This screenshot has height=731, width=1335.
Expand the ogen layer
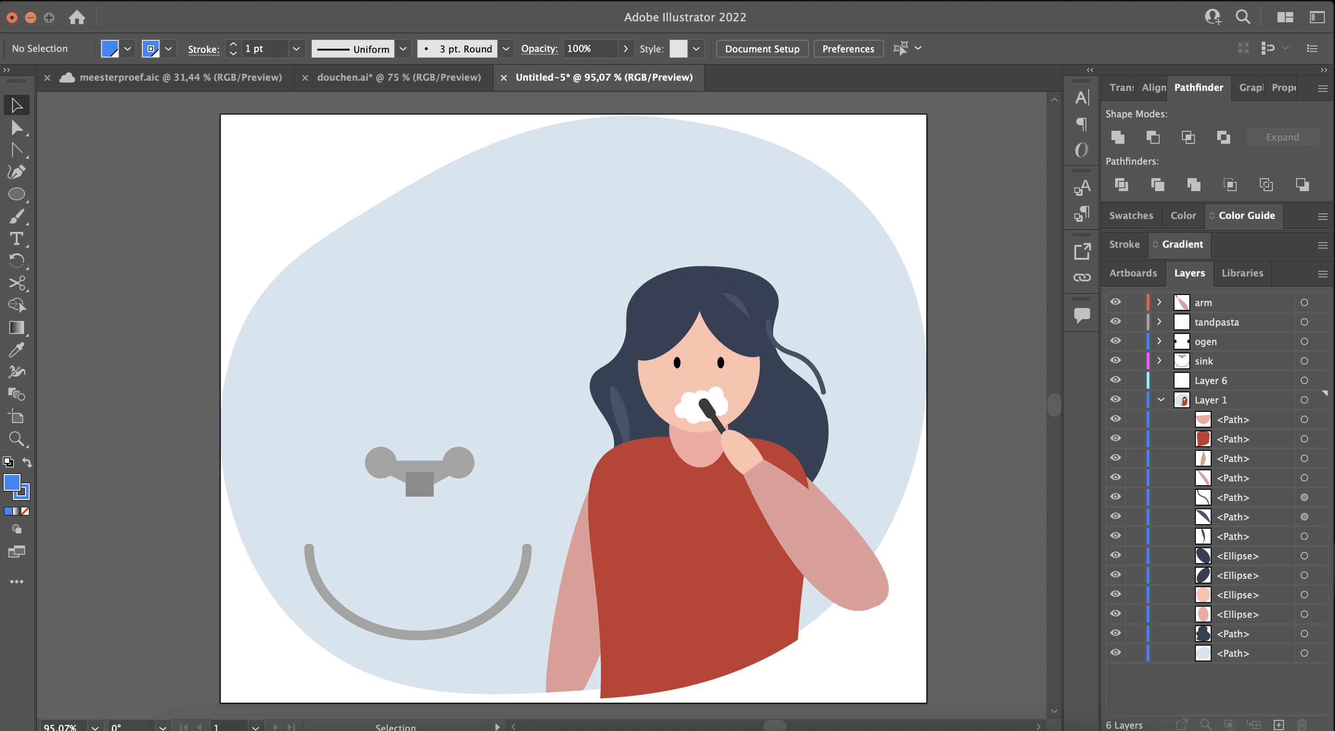click(x=1159, y=341)
